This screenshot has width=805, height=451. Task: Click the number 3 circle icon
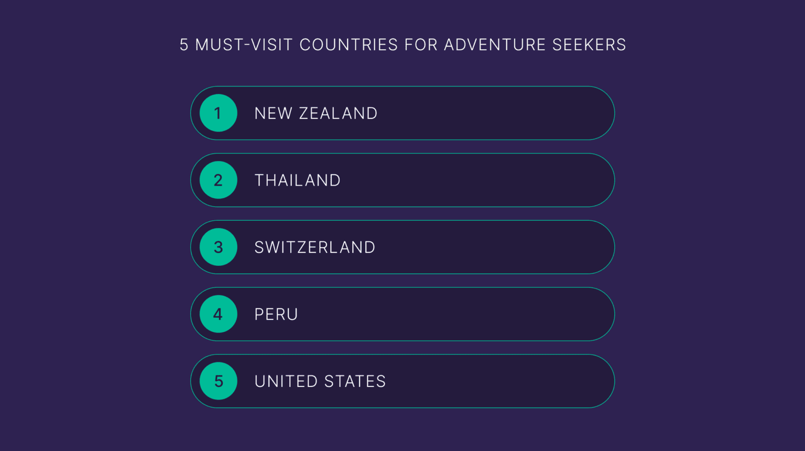219,247
